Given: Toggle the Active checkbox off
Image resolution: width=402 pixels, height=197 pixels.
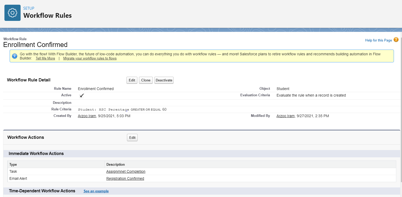Looking at the screenshot, I should pos(82,95).
